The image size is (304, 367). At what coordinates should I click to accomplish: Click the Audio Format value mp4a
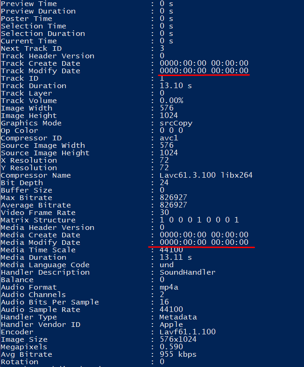[169, 287]
